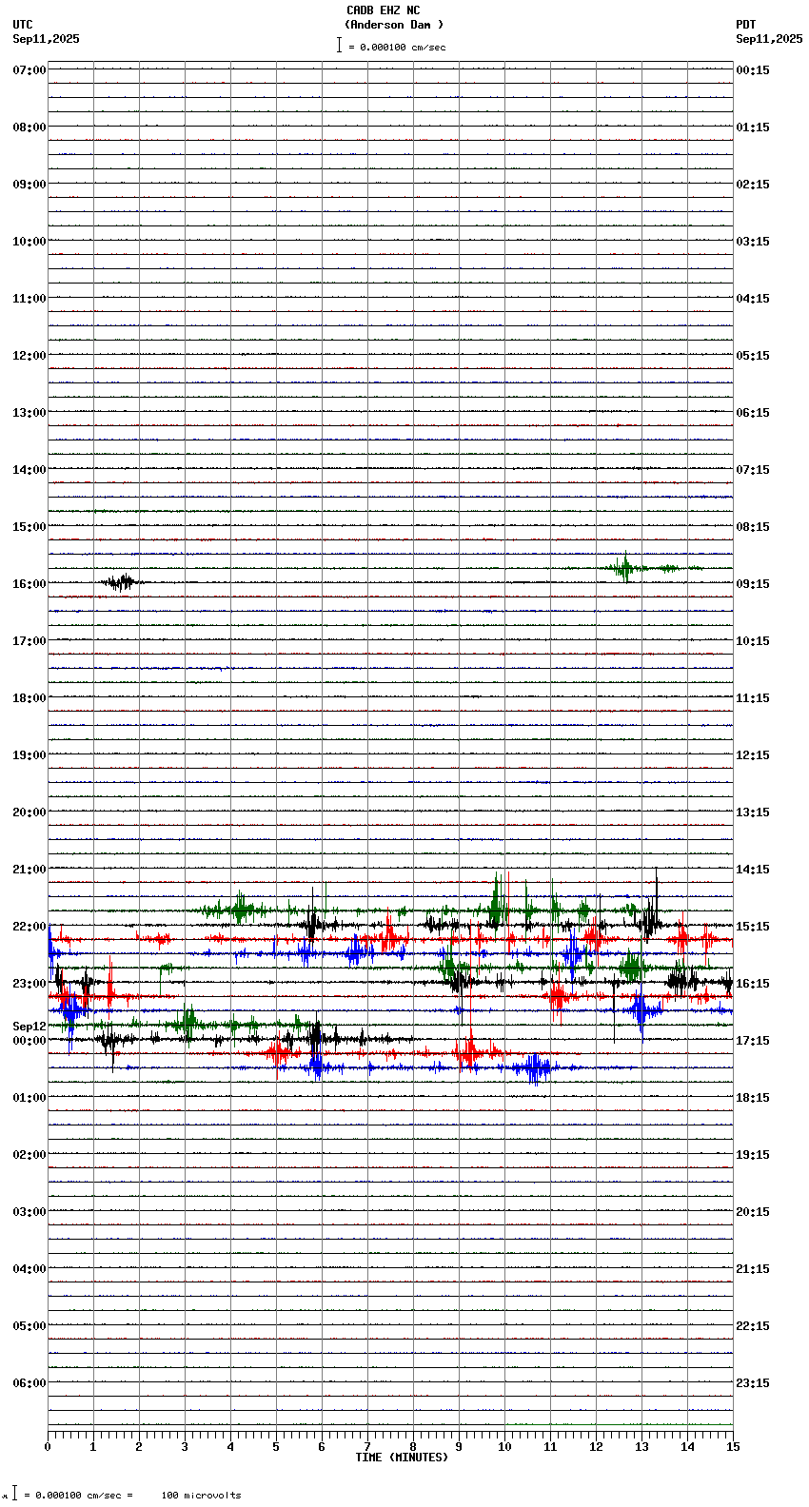This screenshot has width=809, height=1507.
Task: Click the '02:15' PDT time label
Action: point(753,185)
